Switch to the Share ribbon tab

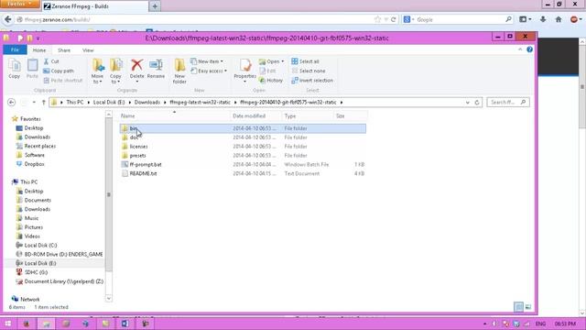pyautogui.click(x=64, y=50)
